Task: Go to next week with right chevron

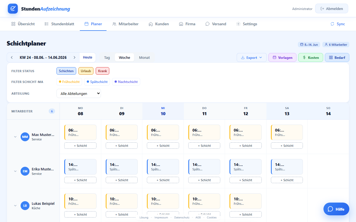Action: click(74, 57)
